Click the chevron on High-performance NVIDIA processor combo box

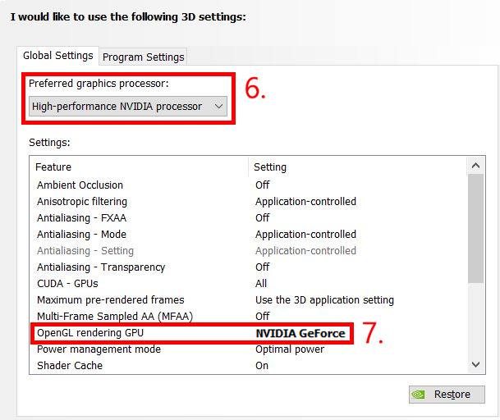coord(218,106)
